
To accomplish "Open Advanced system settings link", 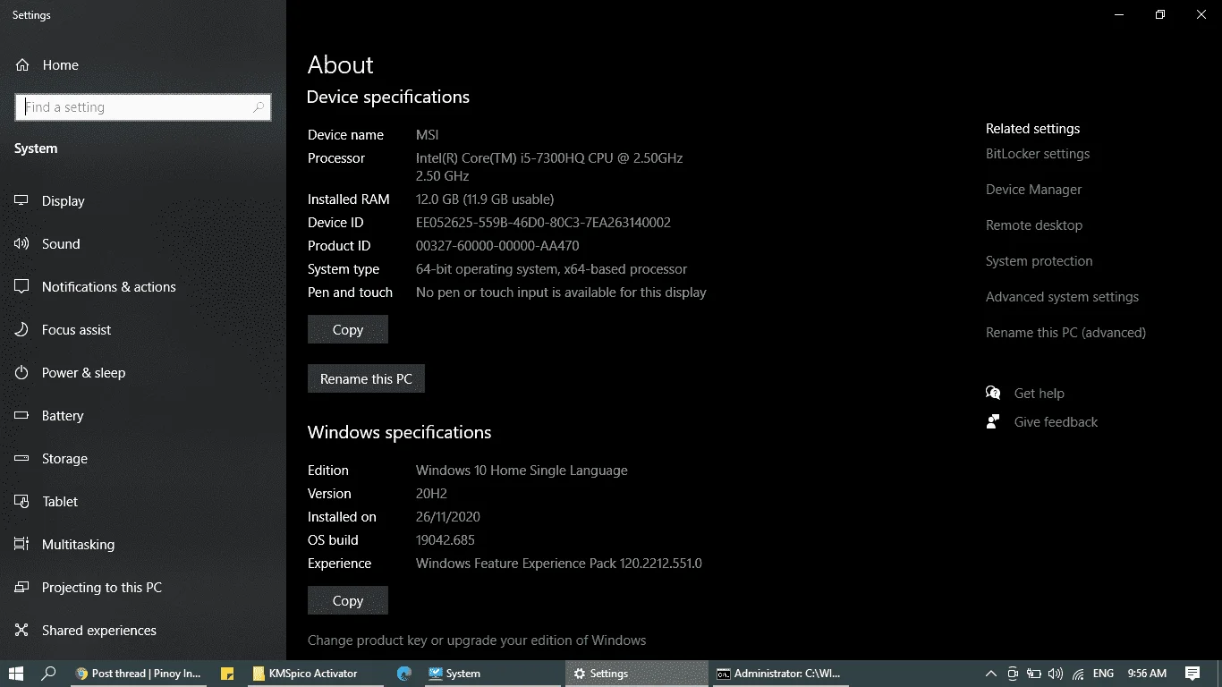I will point(1062,297).
